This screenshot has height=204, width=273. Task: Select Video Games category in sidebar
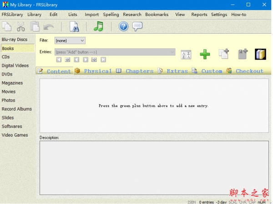click(x=15, y=135)
